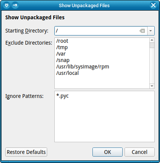Click the scroll up arrow in Exclude Directories

point(152,40)
